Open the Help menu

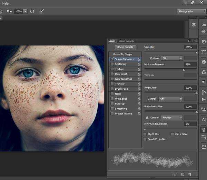[x=6, y=3]
